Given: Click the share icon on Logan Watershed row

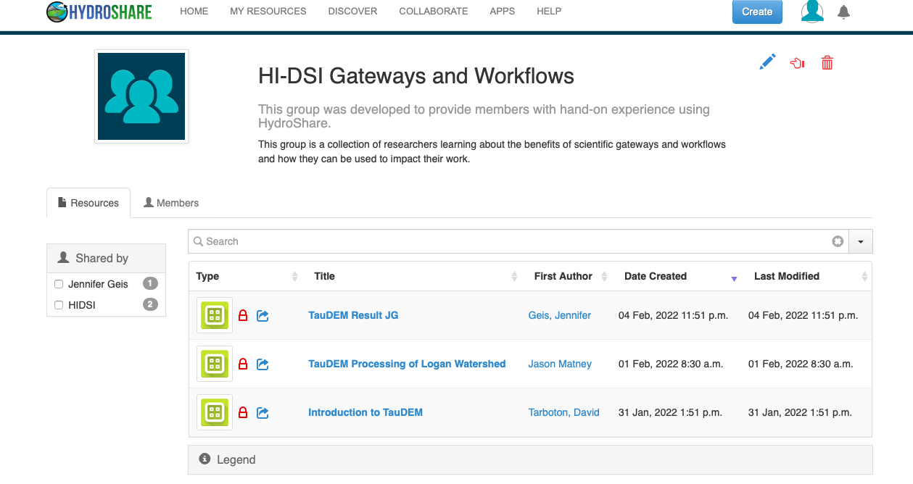Looking at the screenshot, I should pyautogui.click(x=263, y=364).
